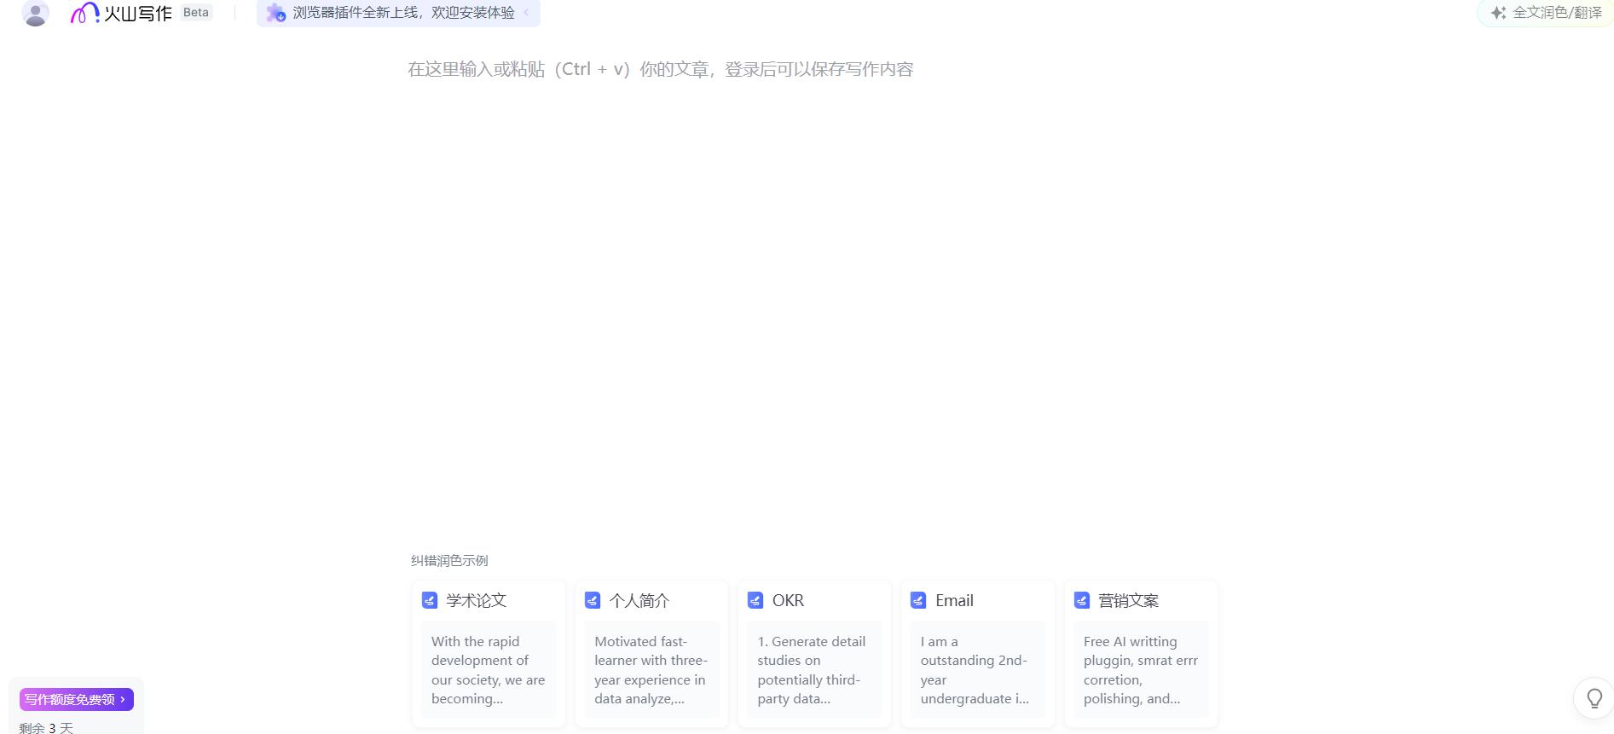Click the 火山写作 logo
Image resolution: width=1614 pixels, height=734 pixels.
121,13
